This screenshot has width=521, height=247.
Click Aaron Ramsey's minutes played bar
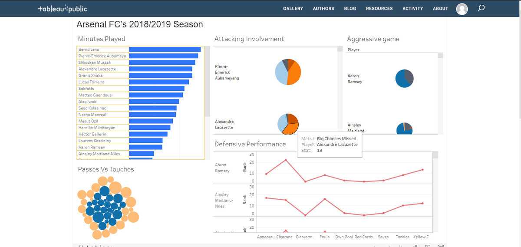point(145,147)
